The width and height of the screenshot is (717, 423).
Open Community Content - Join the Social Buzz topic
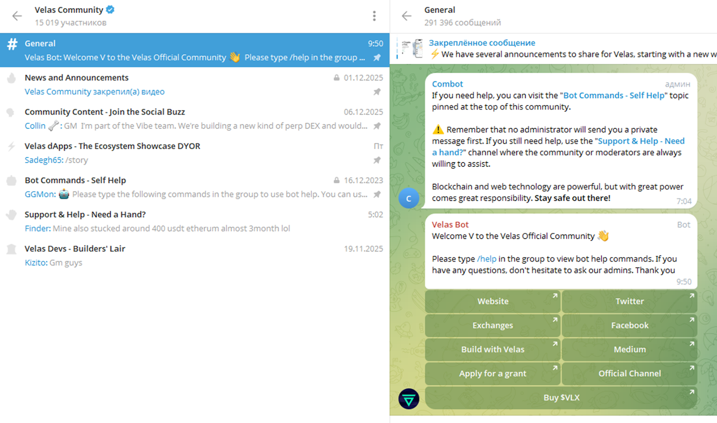(x=195, y=118)
